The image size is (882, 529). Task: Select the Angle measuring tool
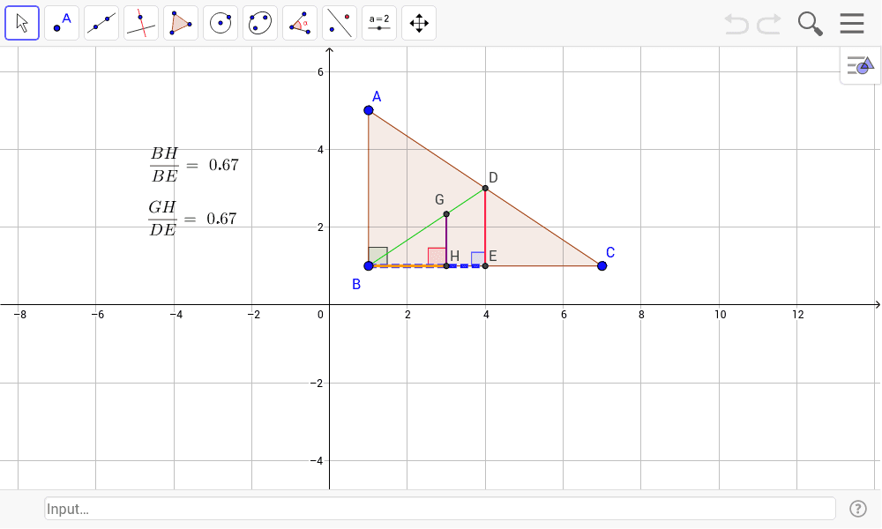pos(299,22)
